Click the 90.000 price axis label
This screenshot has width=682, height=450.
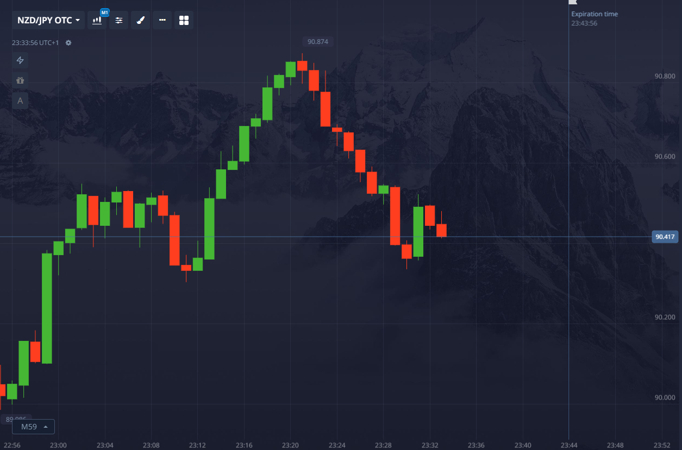coord(665,397)
